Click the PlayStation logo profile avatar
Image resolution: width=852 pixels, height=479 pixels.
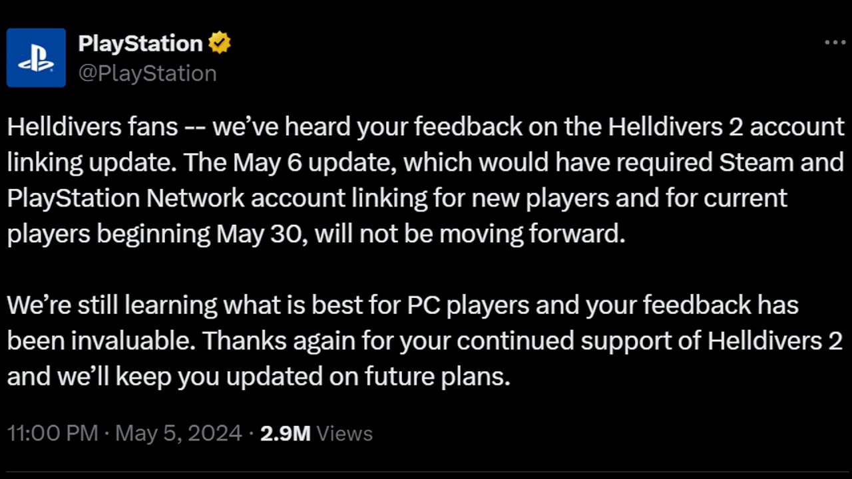[36, 58]
